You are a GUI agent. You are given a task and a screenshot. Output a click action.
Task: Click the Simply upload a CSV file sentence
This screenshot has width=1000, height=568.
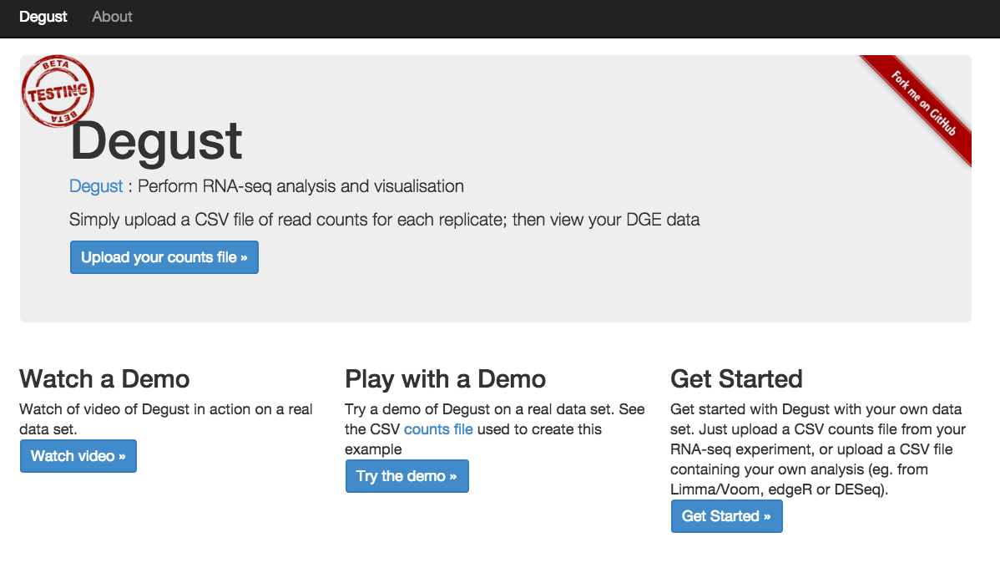click(385, 220)
